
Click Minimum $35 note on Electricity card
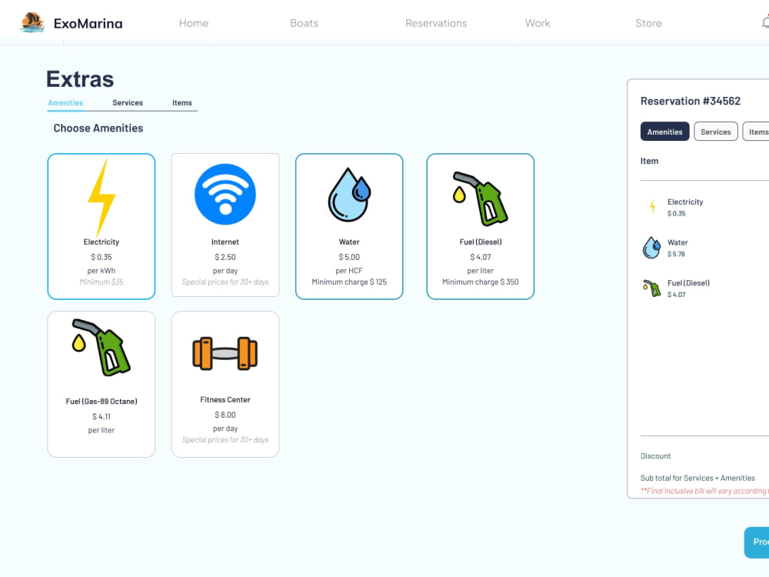(102, 282)
